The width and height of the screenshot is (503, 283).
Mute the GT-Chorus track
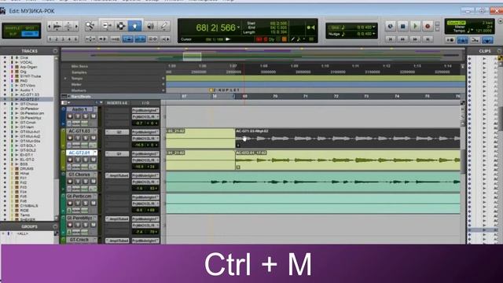click(93, 182)
